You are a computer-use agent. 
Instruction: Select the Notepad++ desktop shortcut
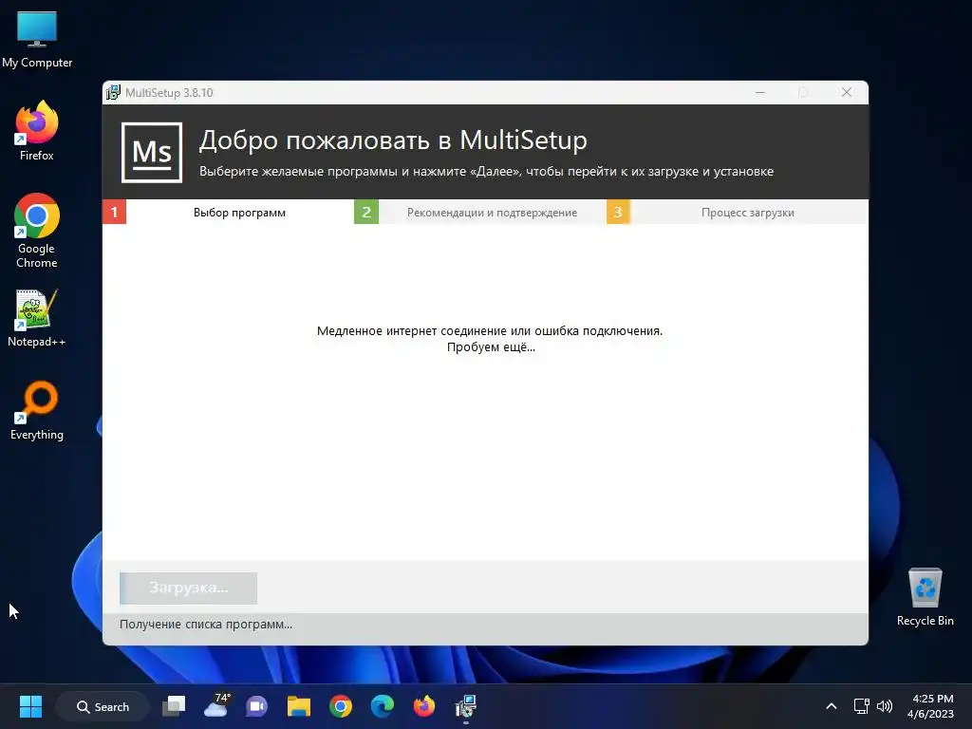tap(37, 318)
